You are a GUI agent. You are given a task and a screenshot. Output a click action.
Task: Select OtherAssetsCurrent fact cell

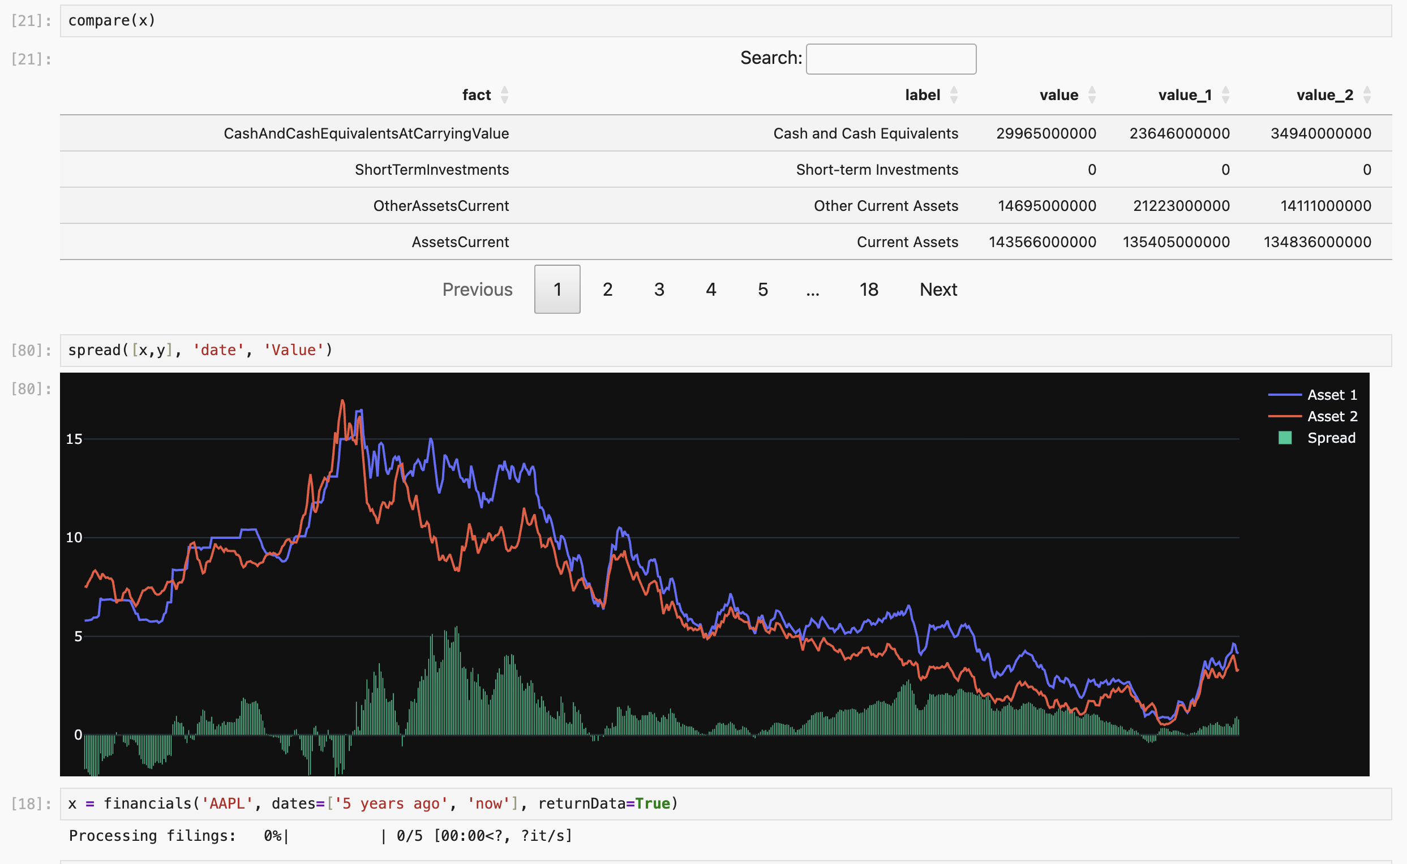tap(441, 206)
